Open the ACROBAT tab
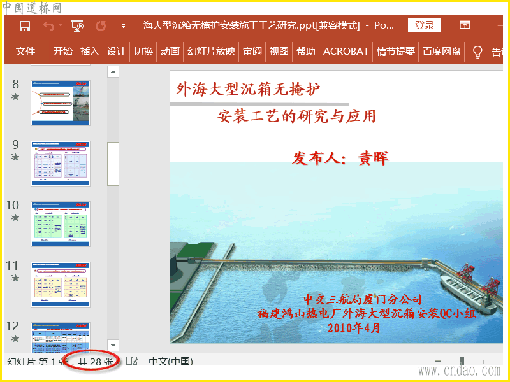510x382 pixels. pos(346,52)
